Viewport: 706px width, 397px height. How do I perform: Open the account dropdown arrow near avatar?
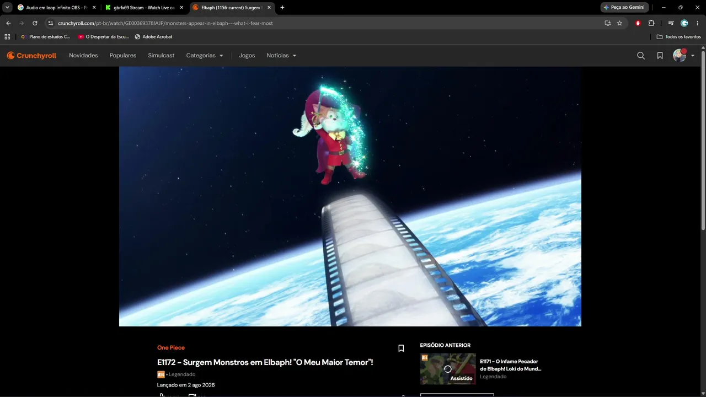(x=693, y=56)
